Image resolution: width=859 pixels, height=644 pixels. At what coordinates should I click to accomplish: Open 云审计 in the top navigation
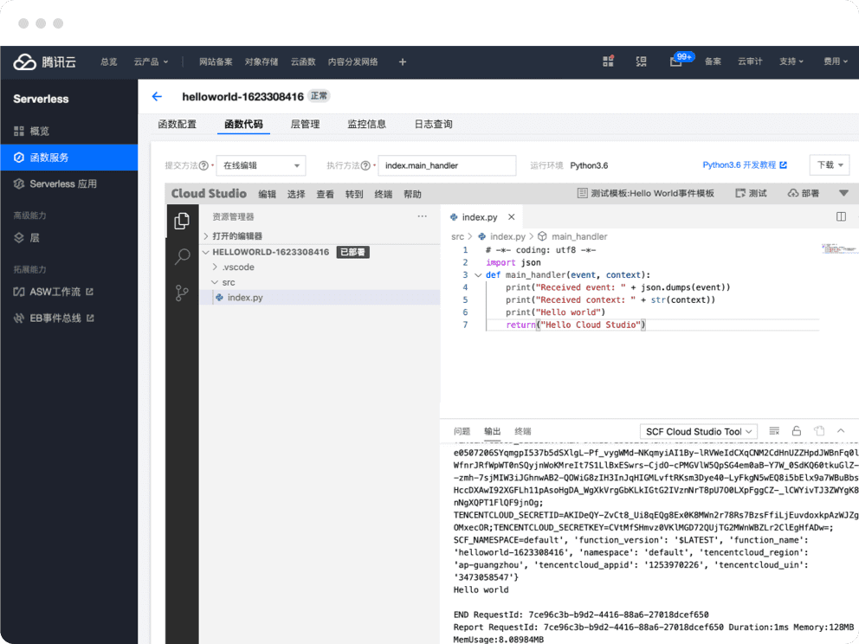click(750, 61)
